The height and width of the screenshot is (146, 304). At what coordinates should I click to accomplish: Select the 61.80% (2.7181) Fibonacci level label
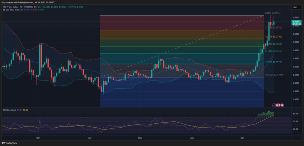(273, 51)
